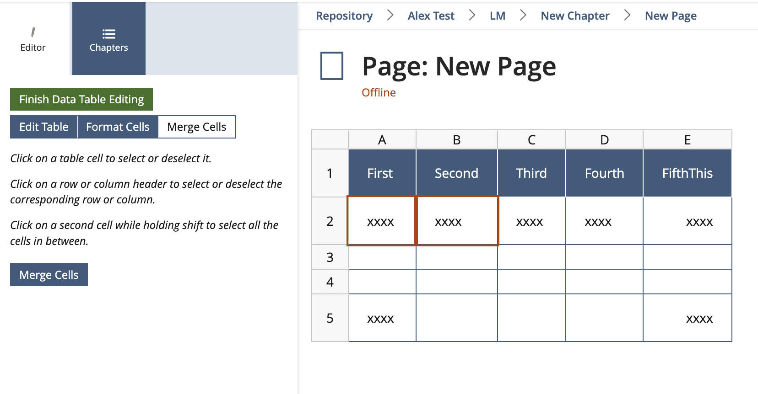
Task: Navigate to LM breadcrumb link
Action: coord(498,16)
